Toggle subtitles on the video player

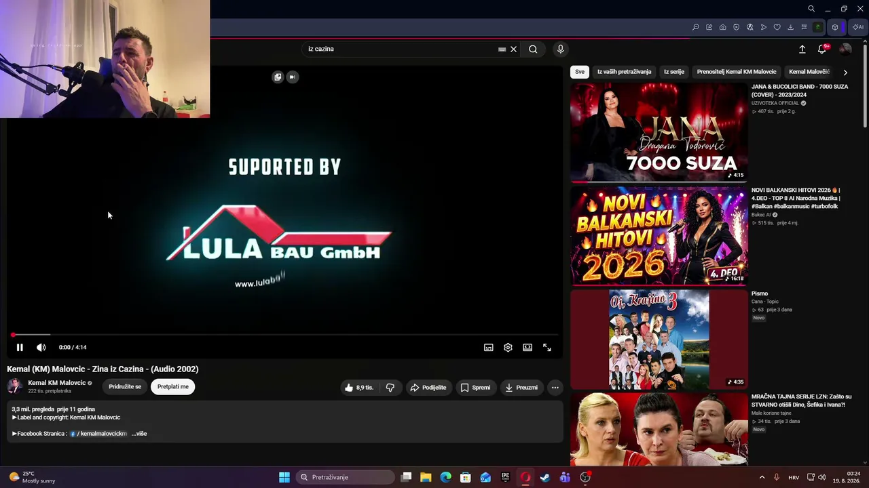pyautogui.click(x=488, y=348)
